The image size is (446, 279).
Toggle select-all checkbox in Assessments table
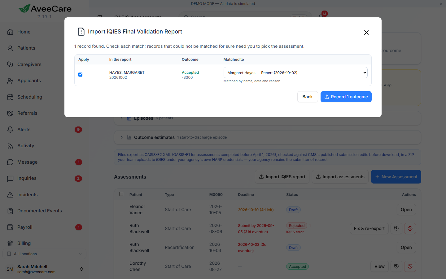coord(121,194)
